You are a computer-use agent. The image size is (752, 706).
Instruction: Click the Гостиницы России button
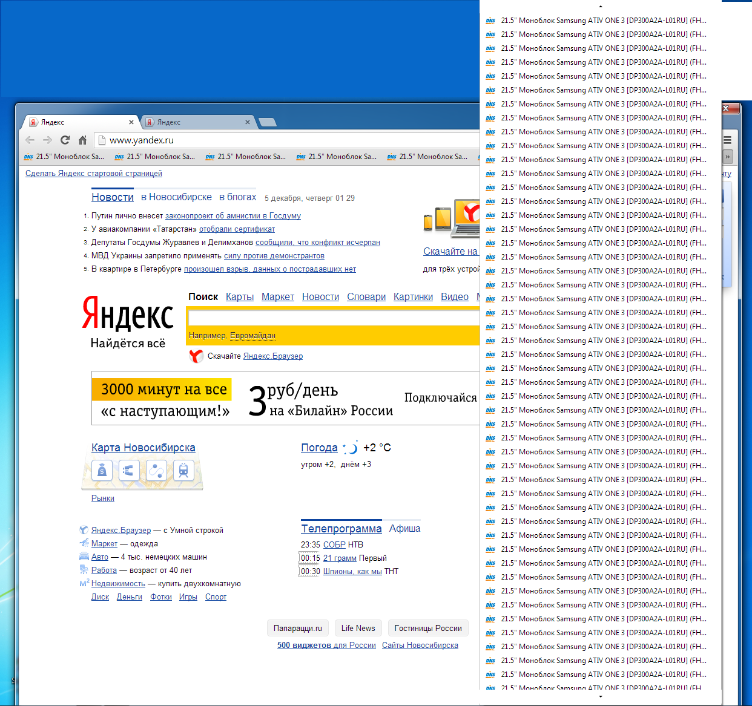tap(428, 628)
